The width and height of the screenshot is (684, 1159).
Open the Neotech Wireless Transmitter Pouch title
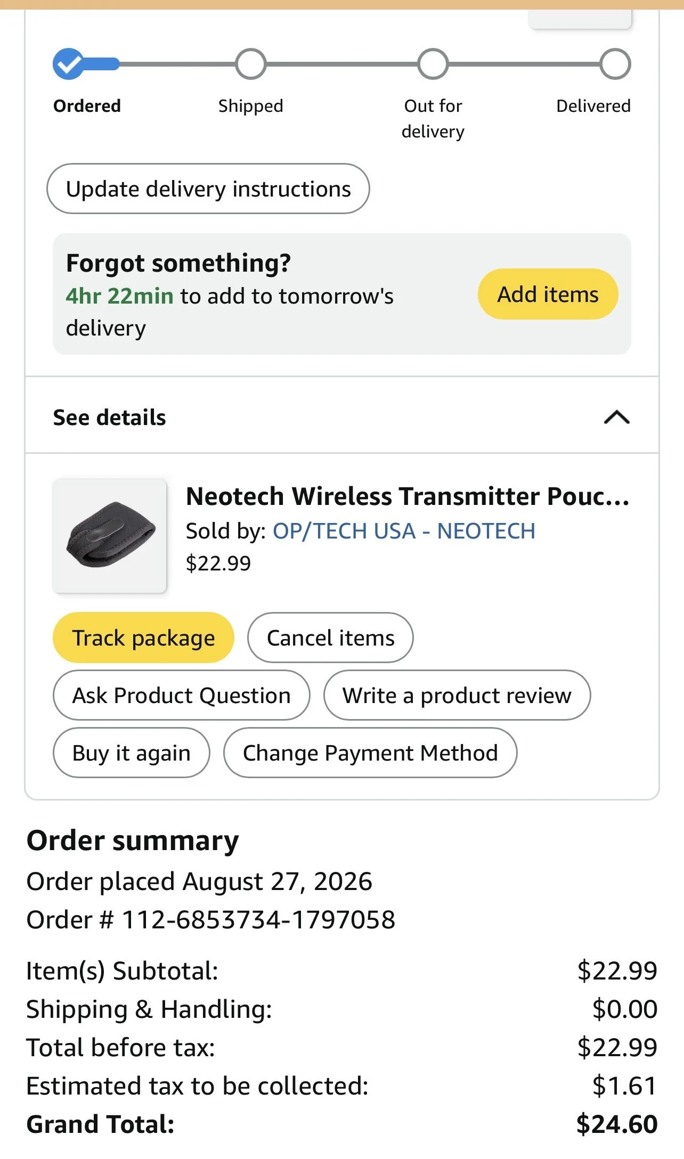pos(408,496)
